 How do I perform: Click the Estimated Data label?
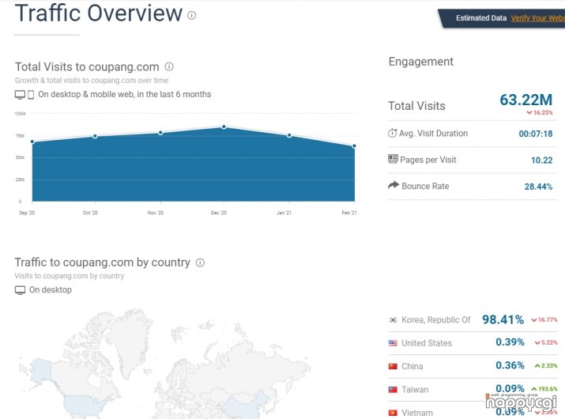481,18
